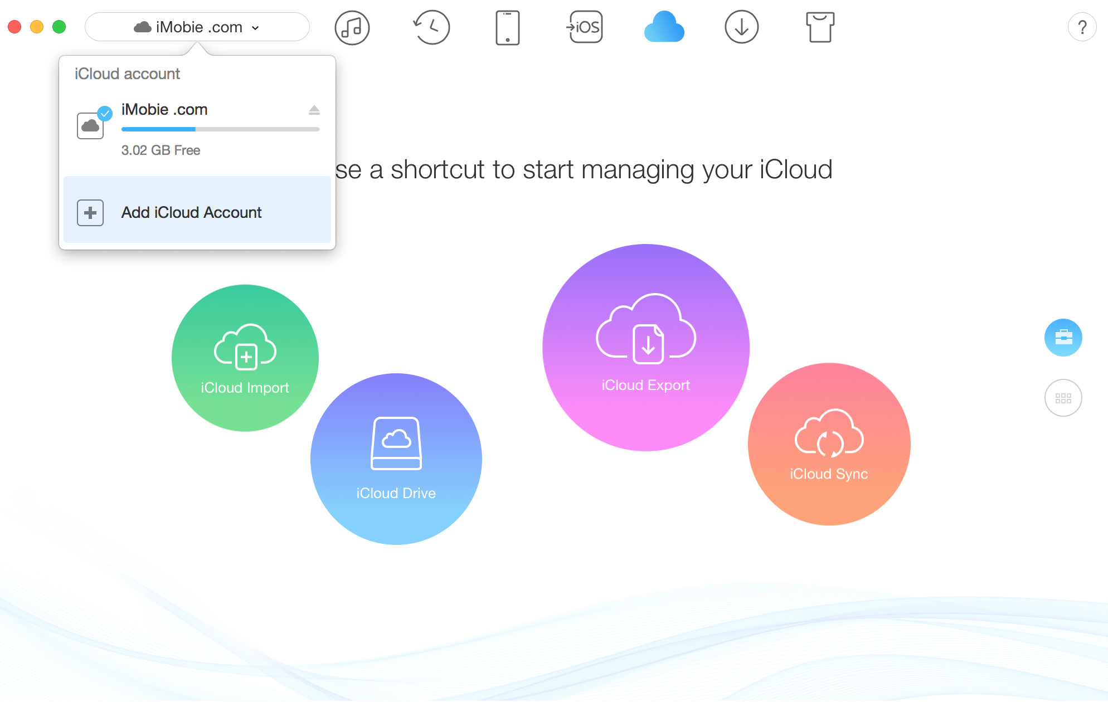
Task: Click the Help question mark
Action: 1082,27
